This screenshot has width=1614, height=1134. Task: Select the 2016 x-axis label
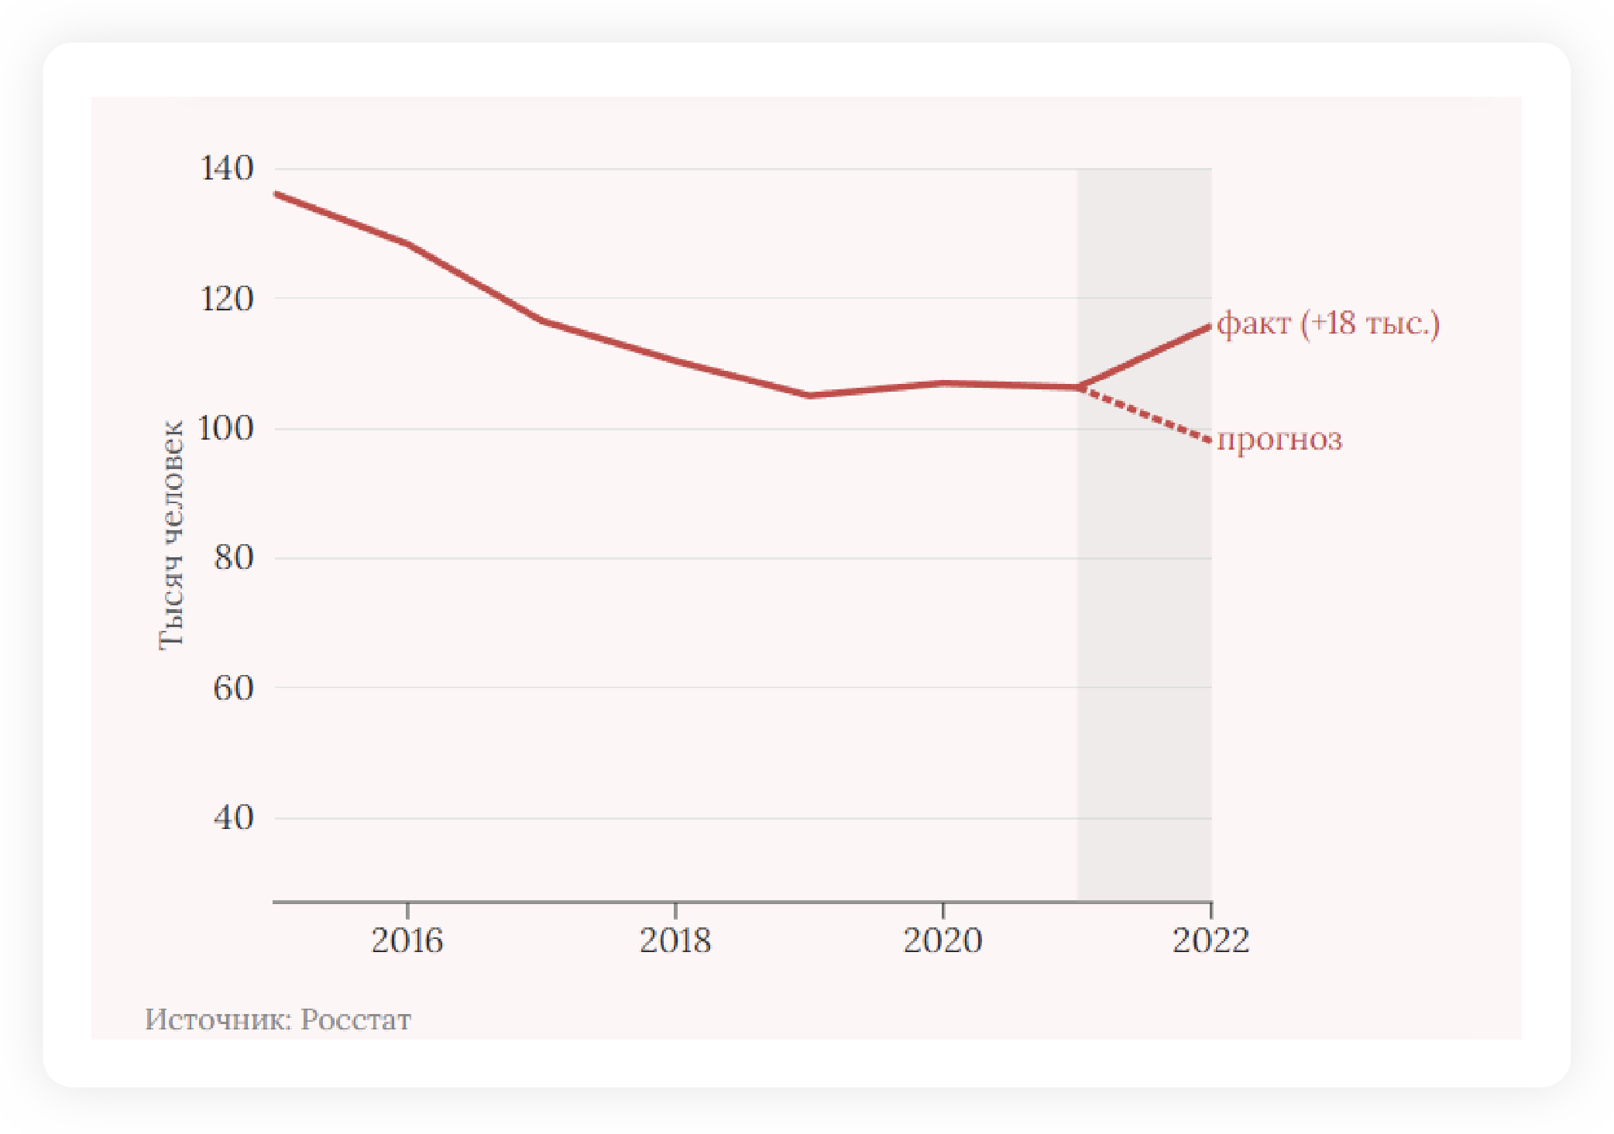[x=407, y=940]
